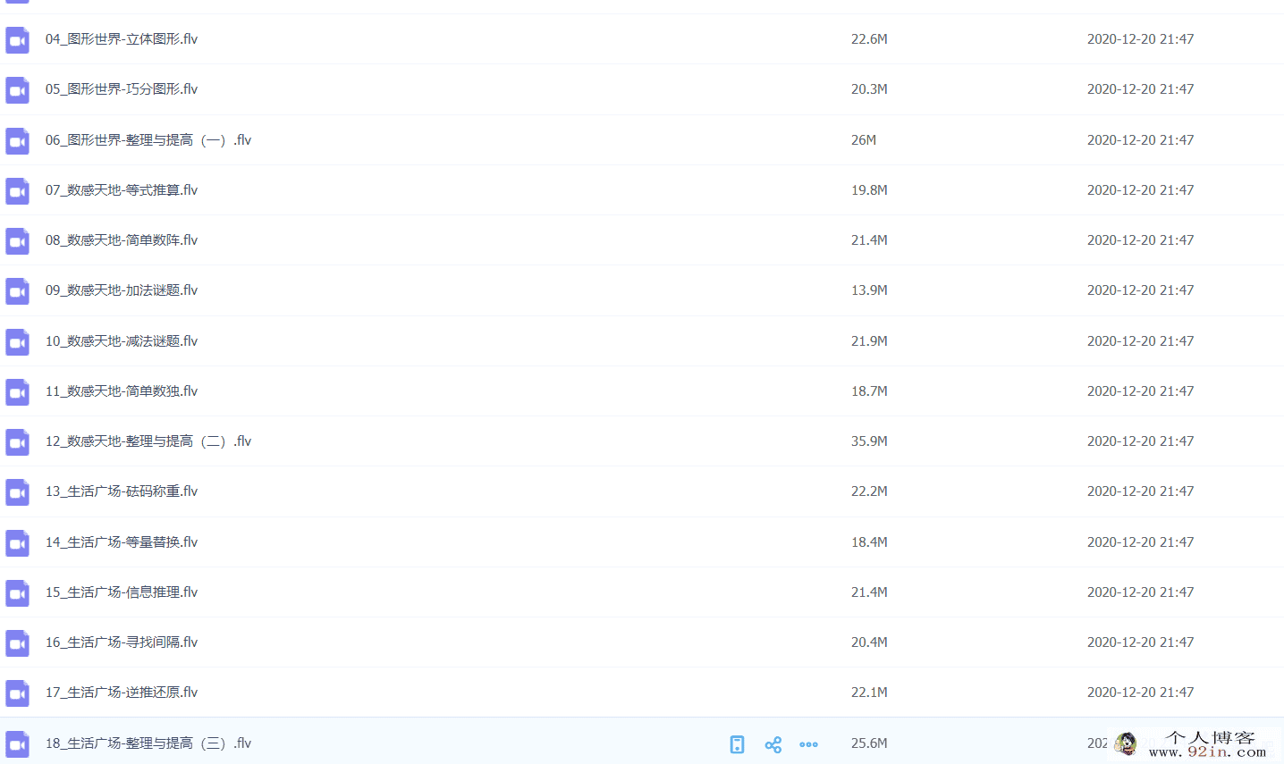The width and height of the screenshot is (1284, 764).
Task: Click the 25.6M size value
Action: click(869, 743)
